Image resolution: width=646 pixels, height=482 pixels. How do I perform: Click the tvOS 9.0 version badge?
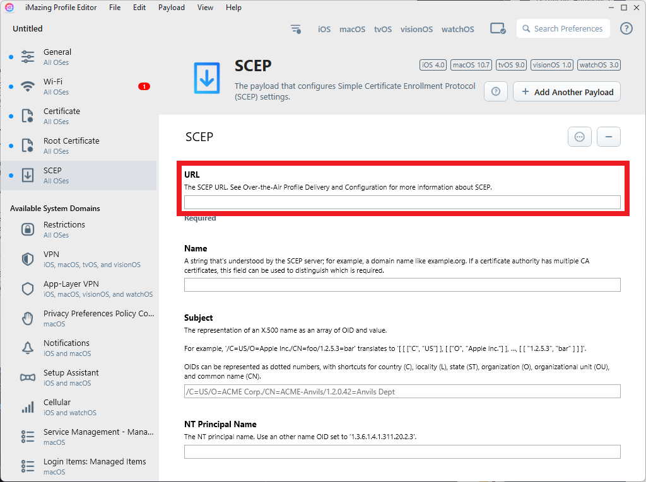pyautogui.click(x=511, y=65)
